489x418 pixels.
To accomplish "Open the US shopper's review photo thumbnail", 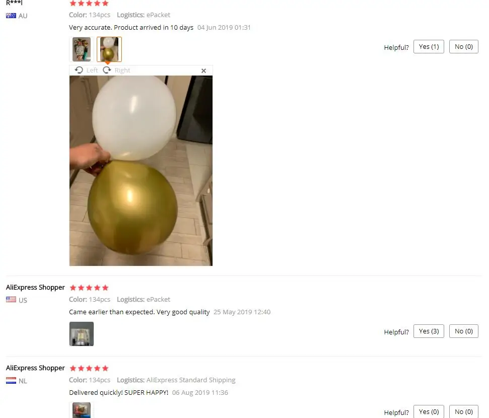I will pos(82,334).
